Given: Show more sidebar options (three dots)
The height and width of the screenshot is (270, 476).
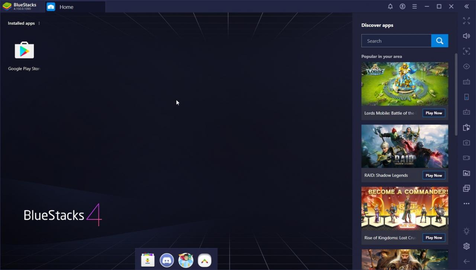Looking at the screenshot, I should coord(466,204).
